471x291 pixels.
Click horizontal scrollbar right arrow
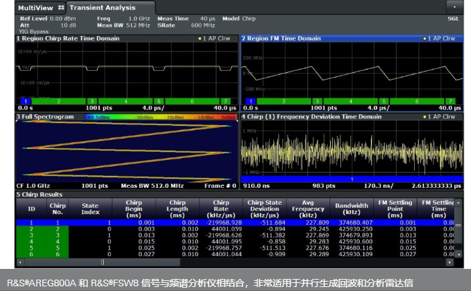tap(450, 262)
